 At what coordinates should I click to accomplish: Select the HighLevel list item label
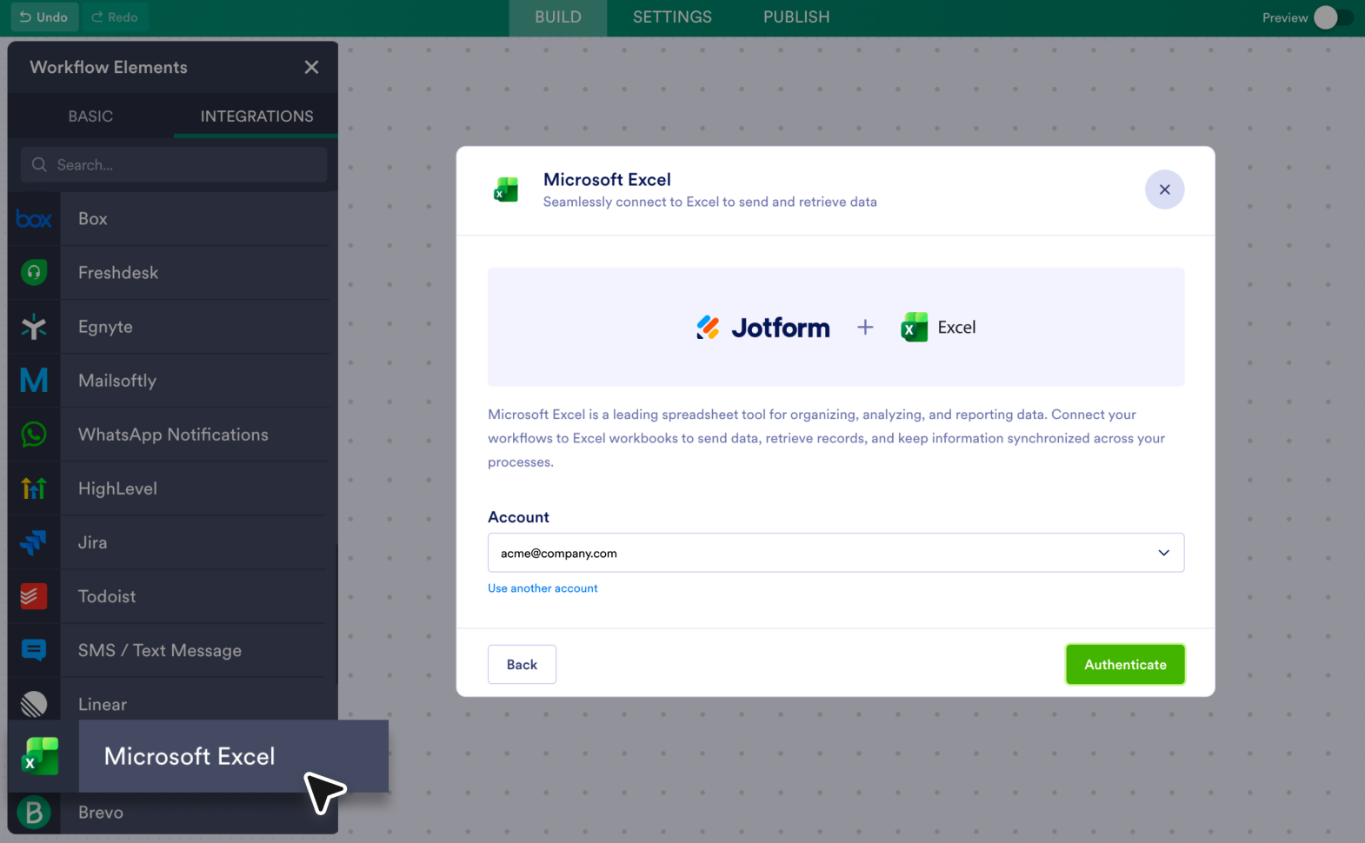tap(117, 488)
